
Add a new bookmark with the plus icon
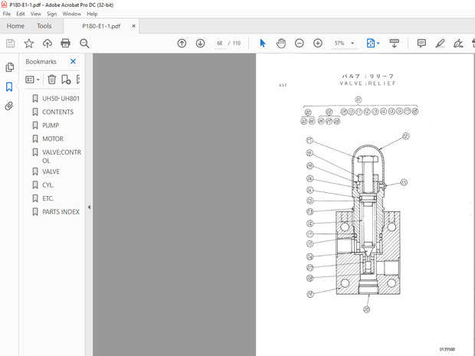point(66,80)
